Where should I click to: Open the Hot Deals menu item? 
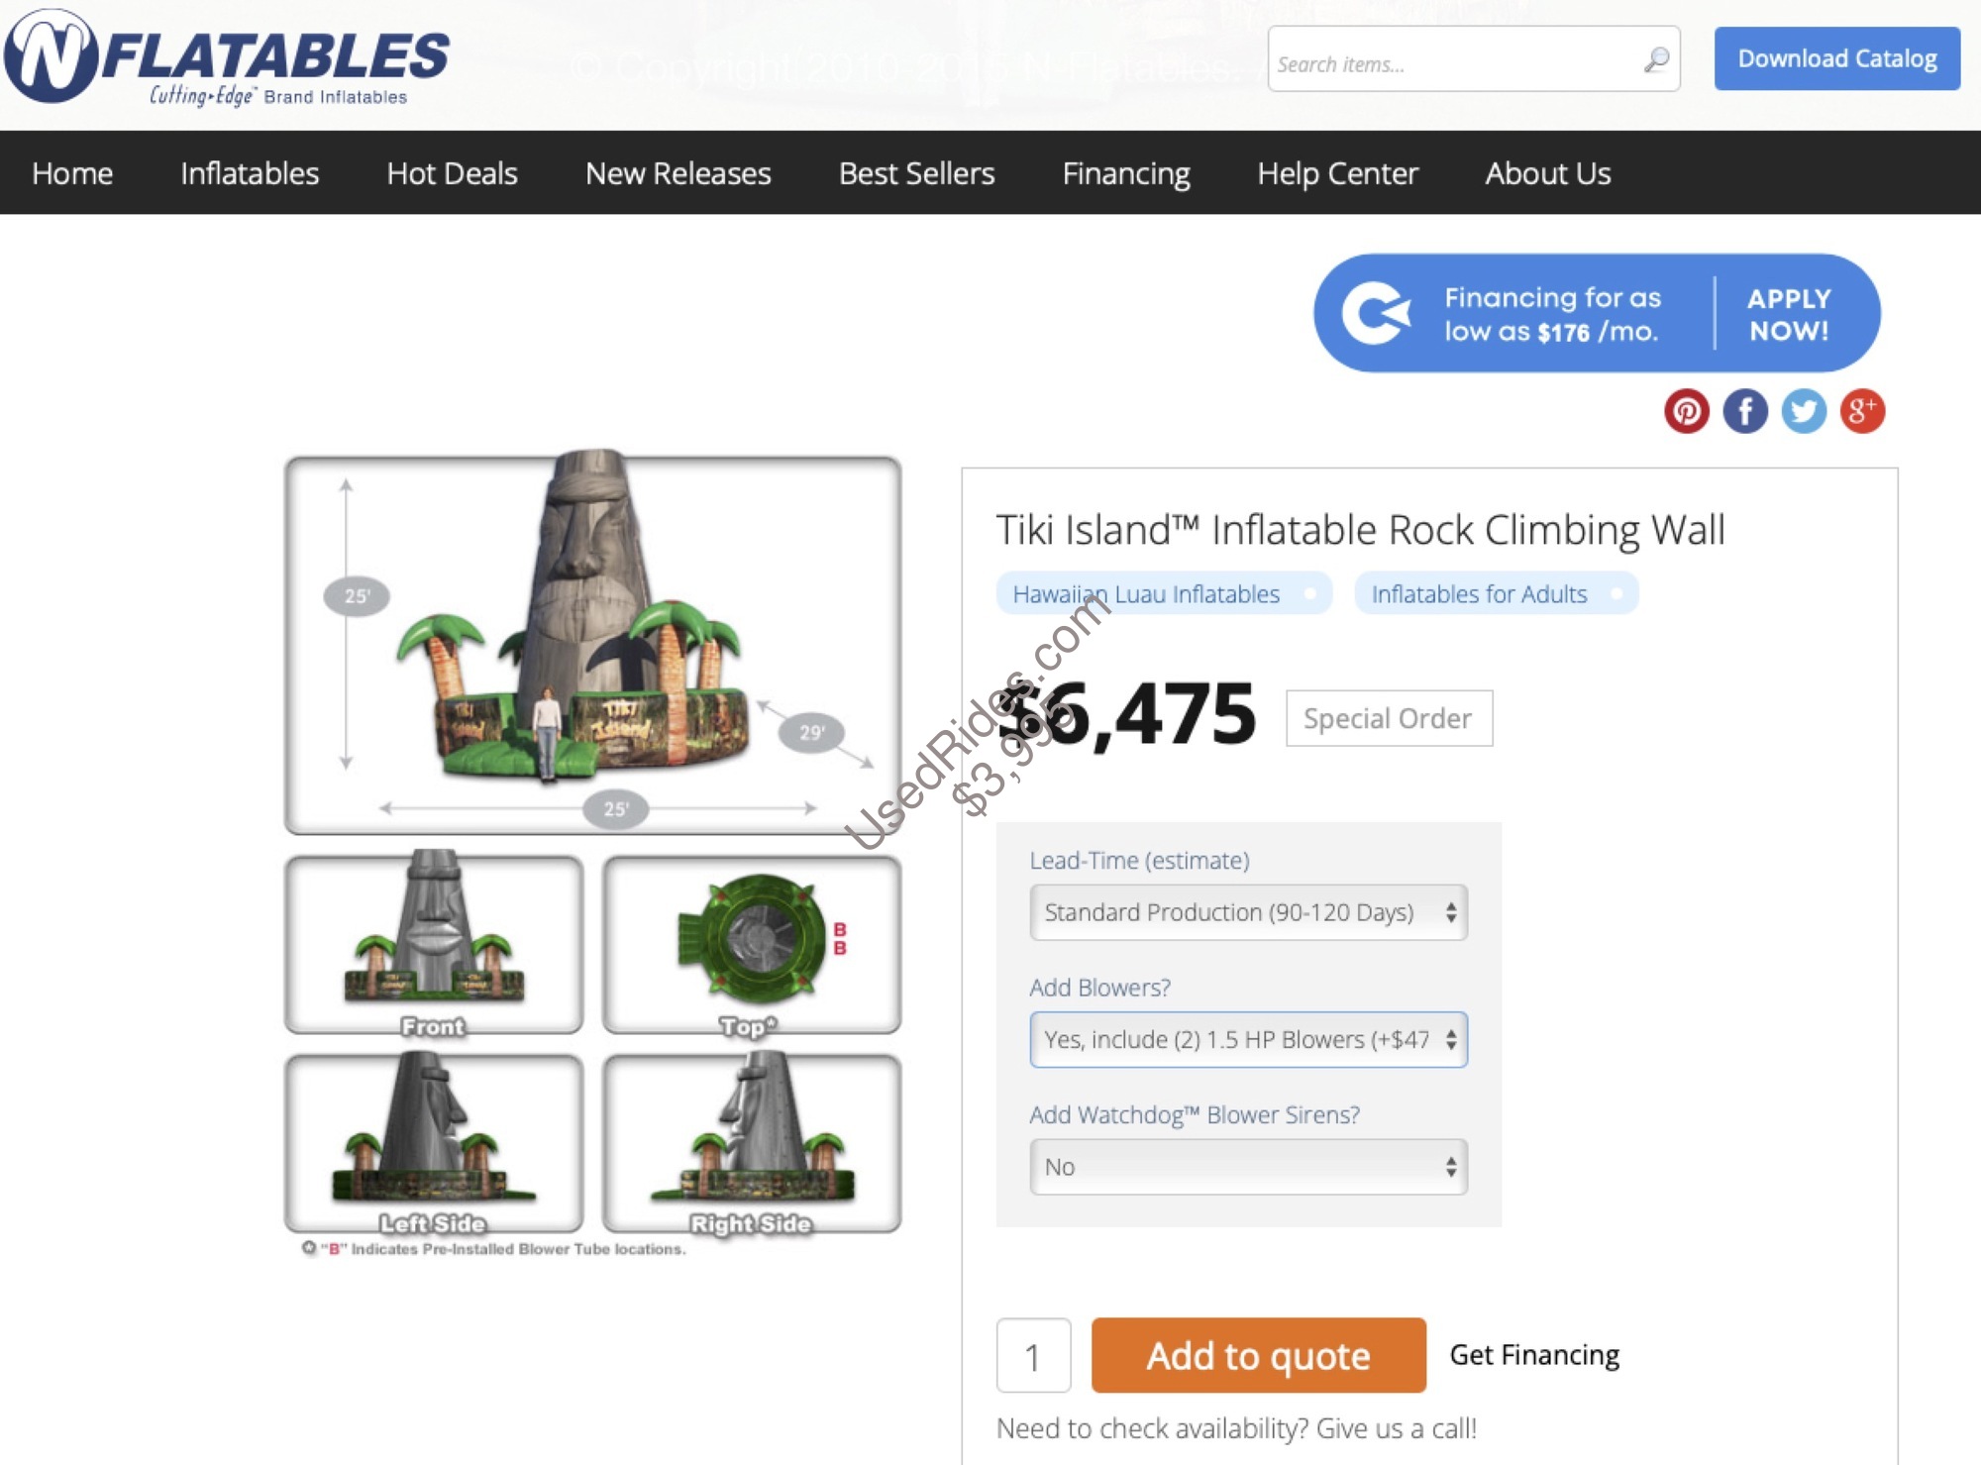[x=452, y=173]
